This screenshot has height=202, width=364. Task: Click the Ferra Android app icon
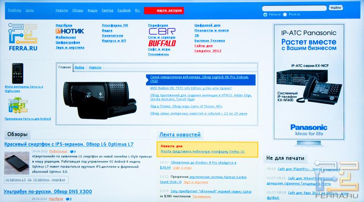point(18,106)
